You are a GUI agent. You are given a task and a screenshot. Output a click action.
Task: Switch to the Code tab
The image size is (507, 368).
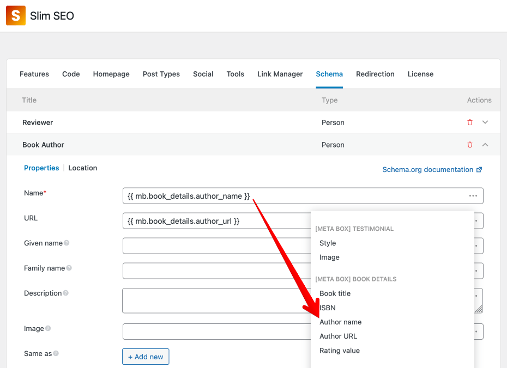click(71, 74)
